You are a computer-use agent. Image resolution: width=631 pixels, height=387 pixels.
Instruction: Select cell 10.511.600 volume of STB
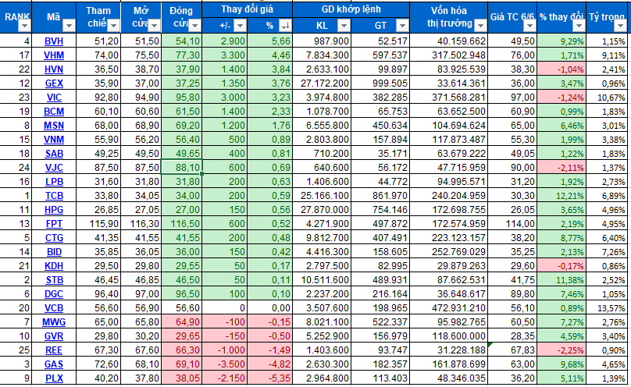click(321, 280)
